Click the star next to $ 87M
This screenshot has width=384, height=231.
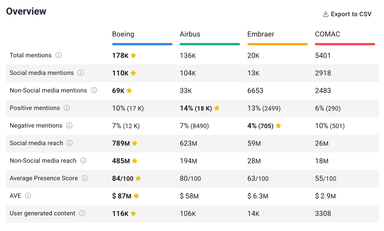[x=136, y=196]
